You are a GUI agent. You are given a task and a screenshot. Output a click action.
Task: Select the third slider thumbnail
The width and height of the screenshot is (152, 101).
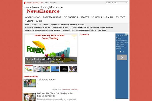[x=46, y=69]
